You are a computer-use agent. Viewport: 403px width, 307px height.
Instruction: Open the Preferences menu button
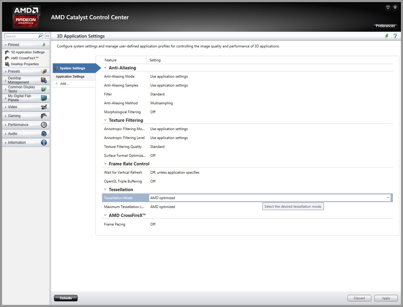click(x=385, y=26)
